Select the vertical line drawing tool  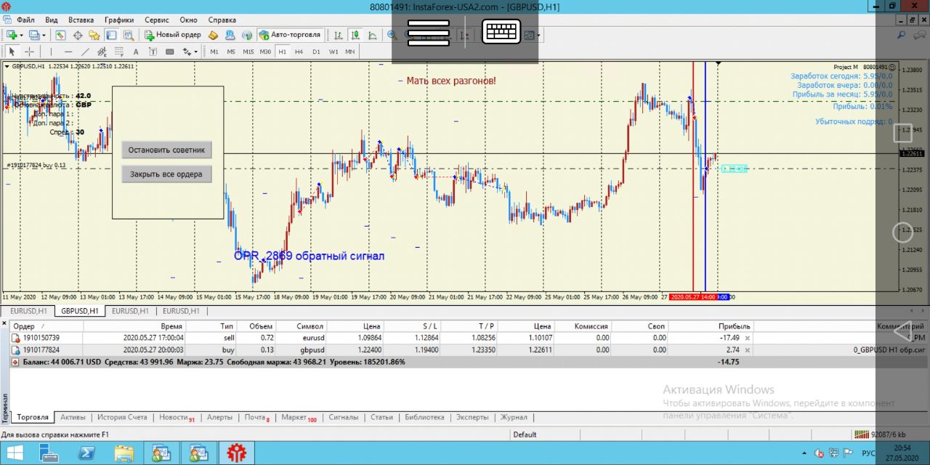[50, 52]
